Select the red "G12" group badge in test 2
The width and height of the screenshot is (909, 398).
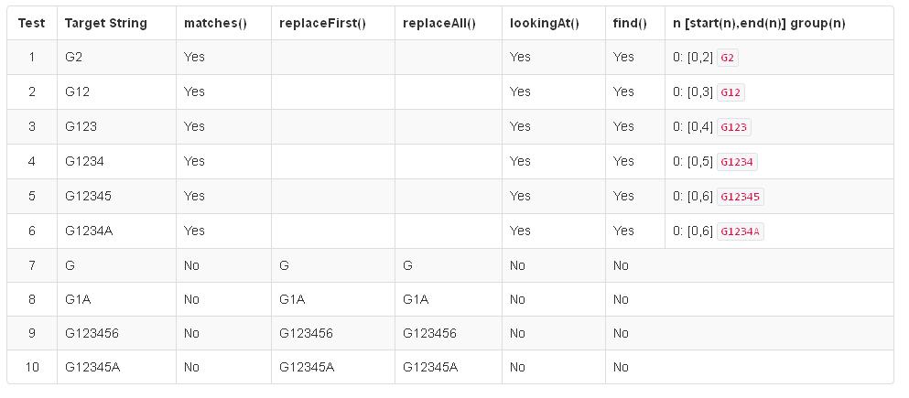pyautogui.click(x=730, y=92)
